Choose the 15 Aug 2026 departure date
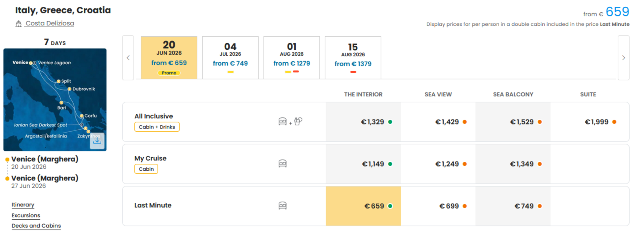The height and width of the screenshot is (231, 633). pyautogui.click(x=353, y=57)
